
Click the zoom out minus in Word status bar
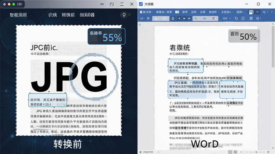pyautogui.click(x=241, y=152)
